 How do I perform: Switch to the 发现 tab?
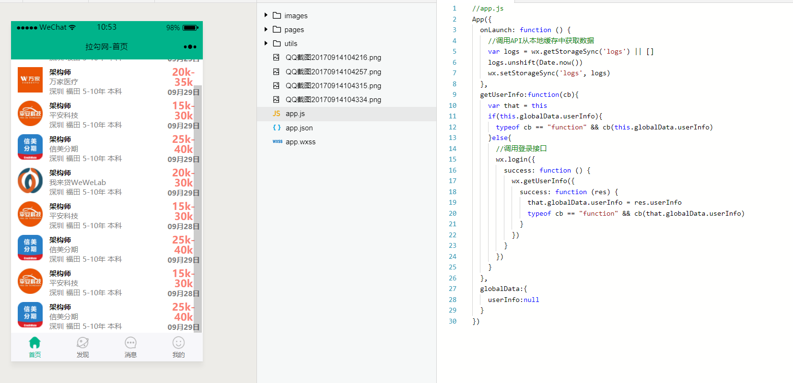coord(83,347)
